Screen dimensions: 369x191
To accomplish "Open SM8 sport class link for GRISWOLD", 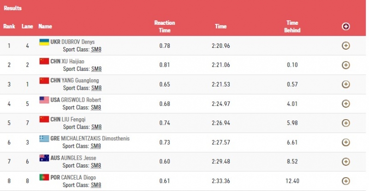I will [x=96, y=108].
